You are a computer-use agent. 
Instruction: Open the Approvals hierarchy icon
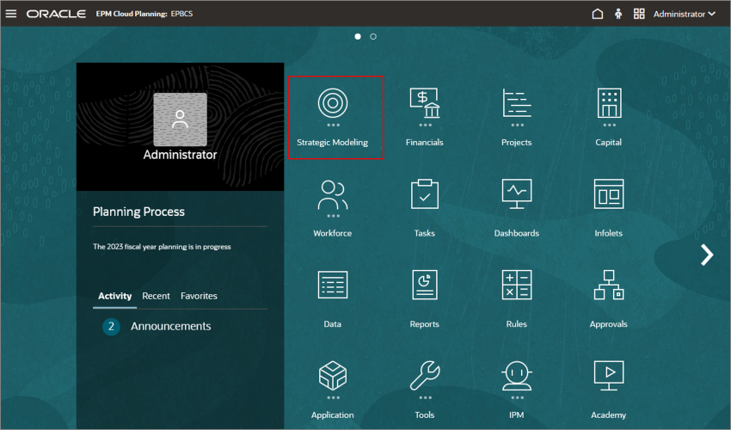coord(609,285)
